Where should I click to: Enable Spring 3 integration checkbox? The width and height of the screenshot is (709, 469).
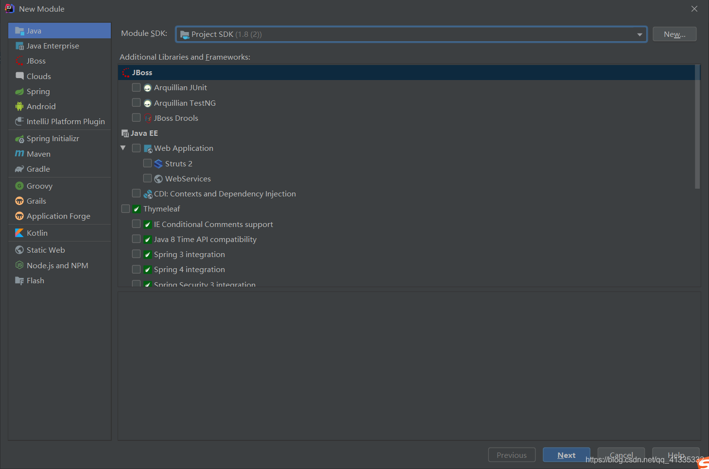point(136,254)
